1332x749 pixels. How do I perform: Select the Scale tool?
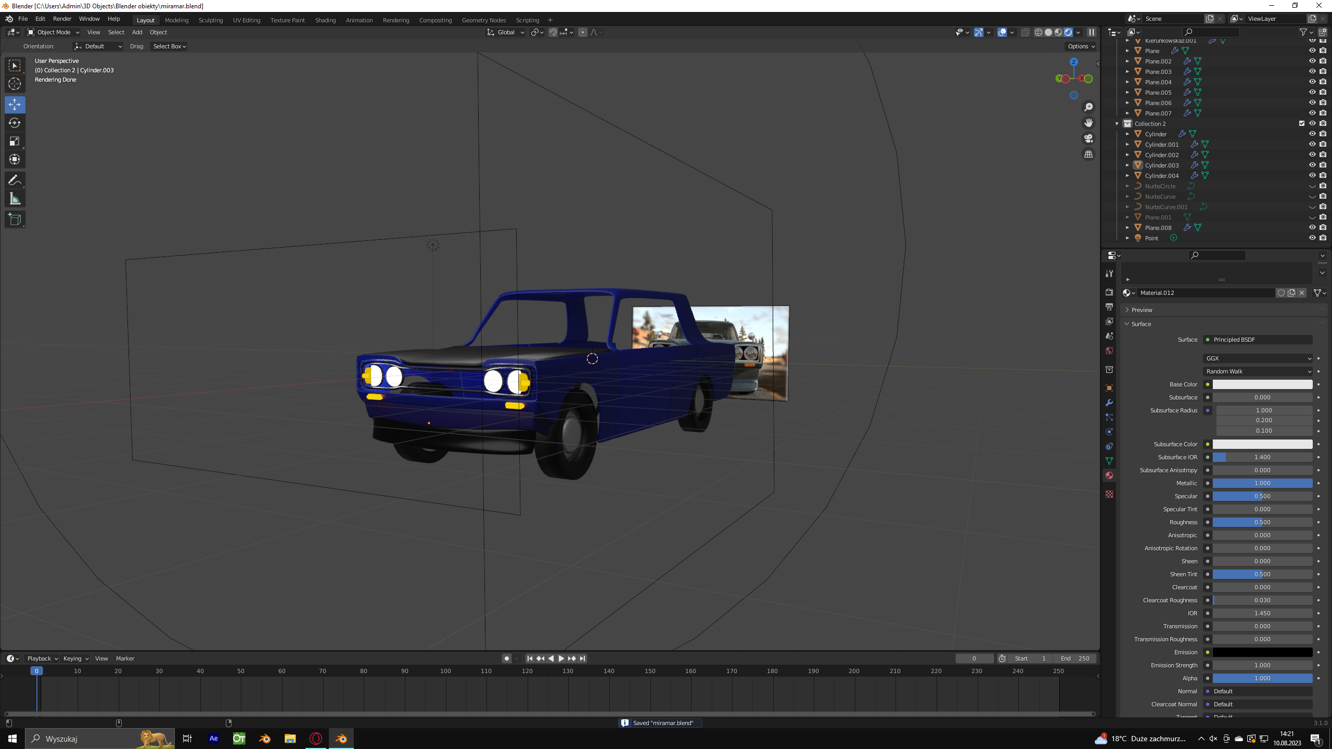click(15, 141)
